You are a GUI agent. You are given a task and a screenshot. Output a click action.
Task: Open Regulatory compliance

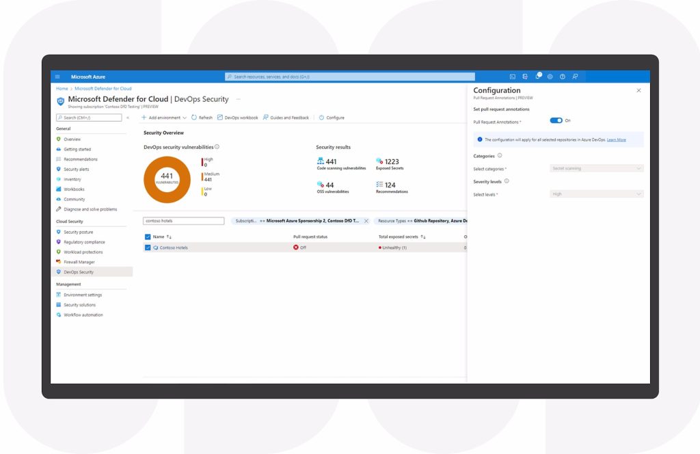[86, 241]
